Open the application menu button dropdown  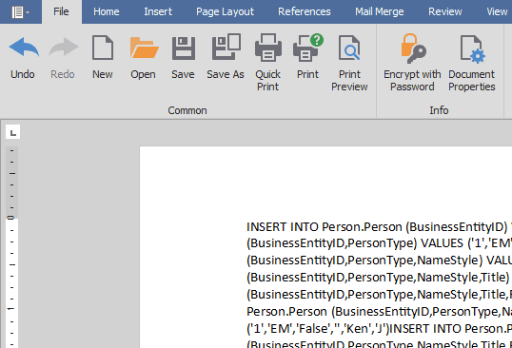pos(21,12)
